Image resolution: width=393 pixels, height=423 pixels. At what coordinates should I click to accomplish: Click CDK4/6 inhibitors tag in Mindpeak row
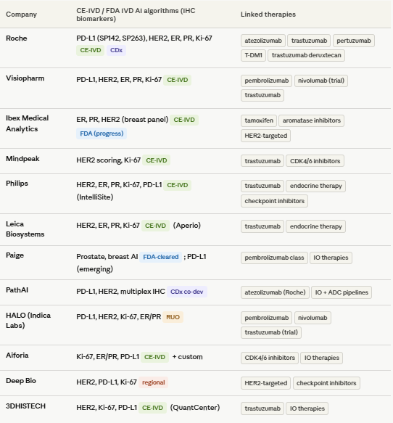coord(315,161)
